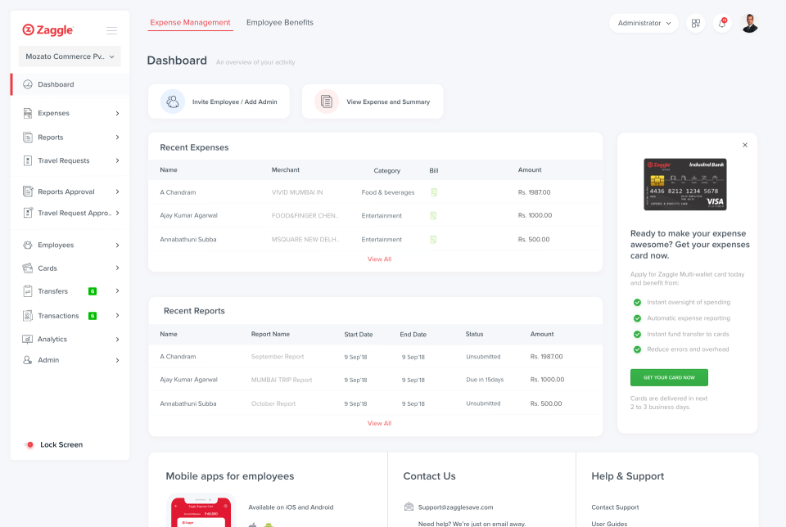The image size is (786, 527).
Task: Open the notifications bell icon
Action: pyautogui.click(x=722, y=24)
